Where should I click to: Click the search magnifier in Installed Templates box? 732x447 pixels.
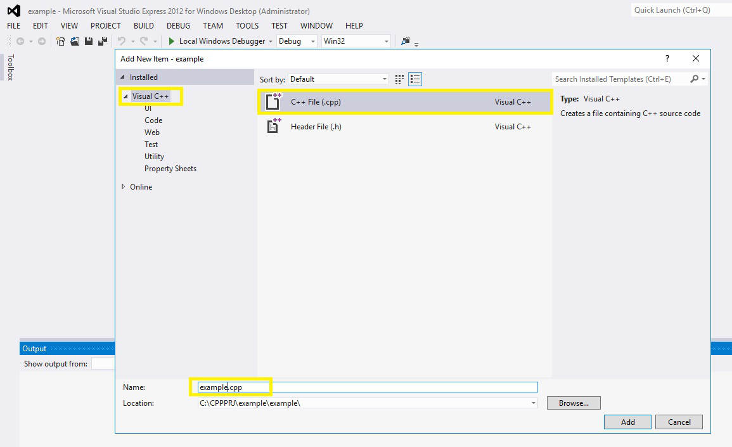click(695, 79)
